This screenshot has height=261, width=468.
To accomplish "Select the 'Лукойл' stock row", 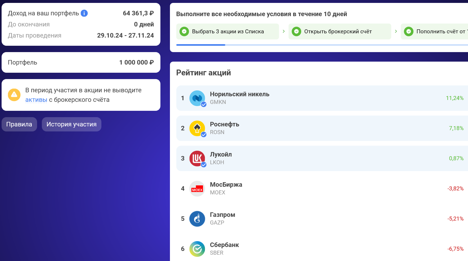I will click(322, 158).
